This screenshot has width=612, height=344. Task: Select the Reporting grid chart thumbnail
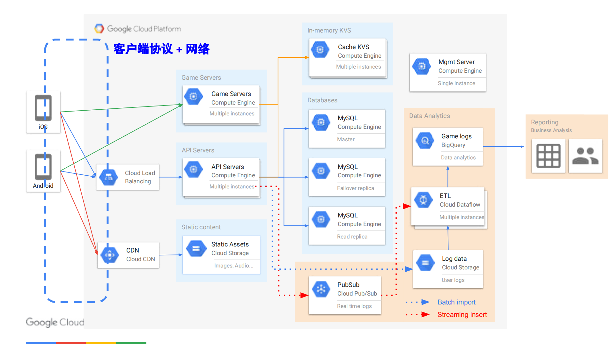point(548,156)
